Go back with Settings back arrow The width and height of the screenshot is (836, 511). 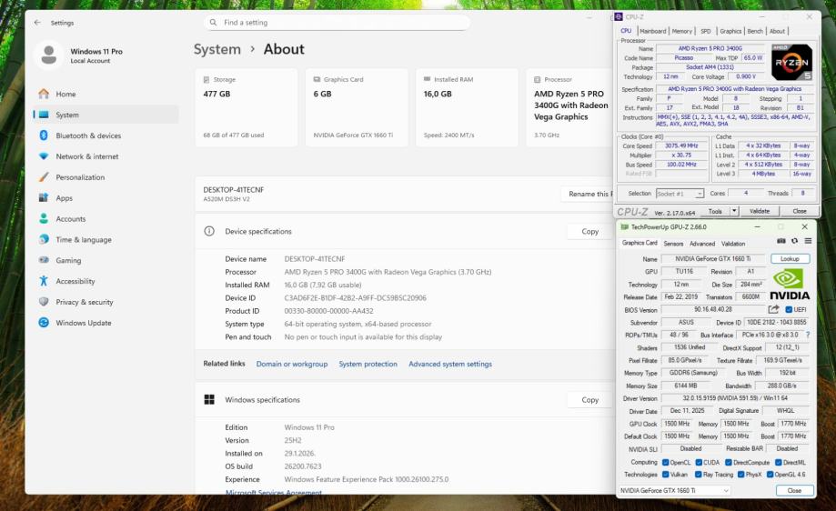click(x=36, y=23)
